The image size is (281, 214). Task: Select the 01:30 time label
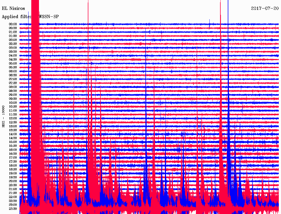(13, 36)
